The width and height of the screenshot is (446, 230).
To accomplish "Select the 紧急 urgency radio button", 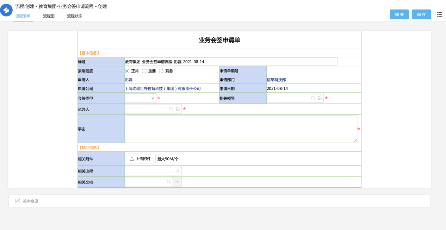I will coord(161,71).
